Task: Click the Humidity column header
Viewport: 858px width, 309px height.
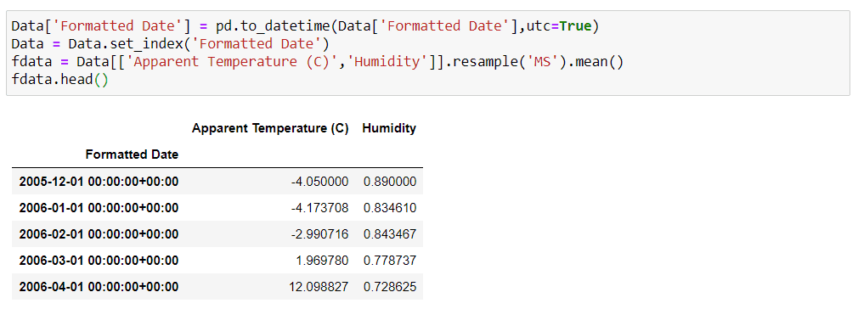Action: 389,128
